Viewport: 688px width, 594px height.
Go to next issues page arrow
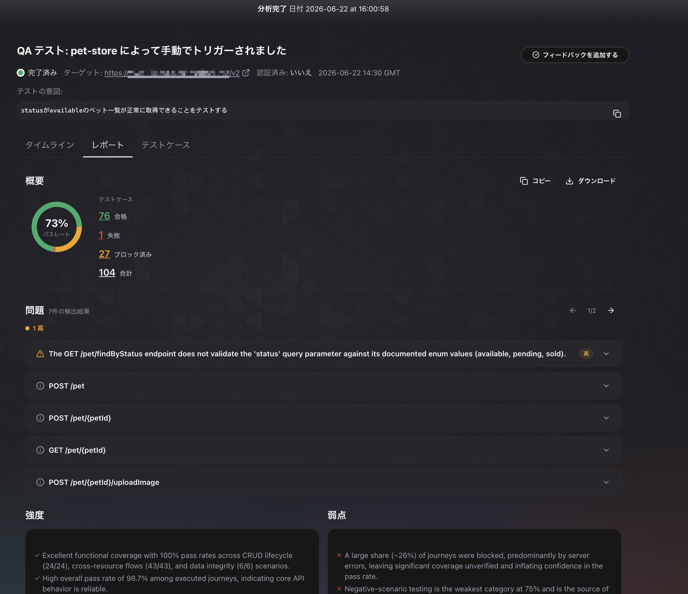[611, 310]
